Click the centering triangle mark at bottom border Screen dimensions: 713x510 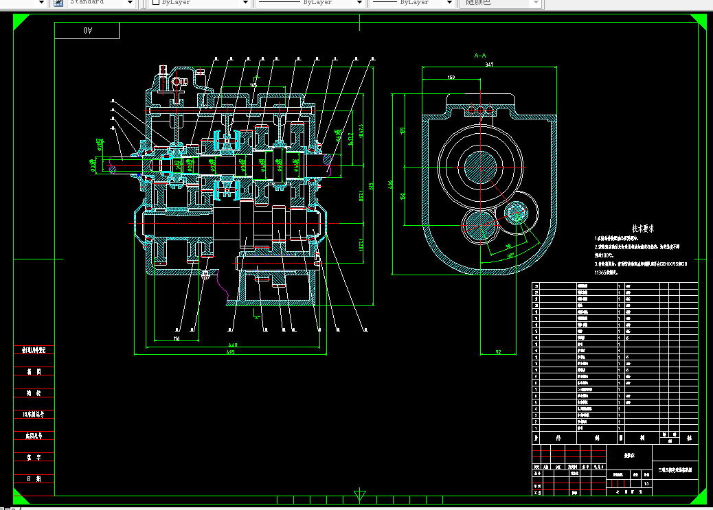click(x=360, y=495)
